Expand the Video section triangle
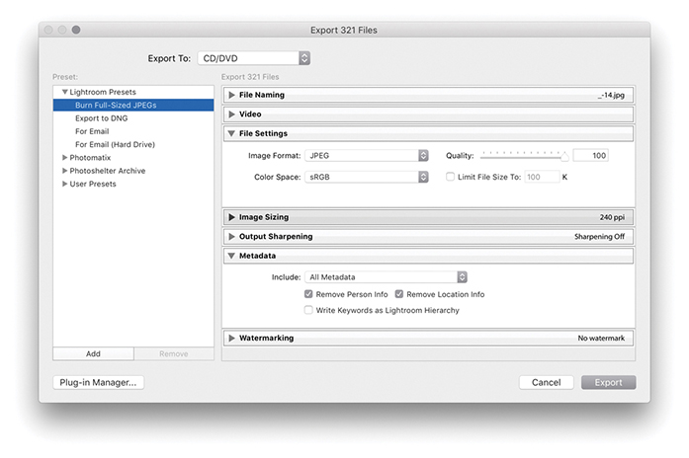The image size is (689, 458). tap(231, 114)
